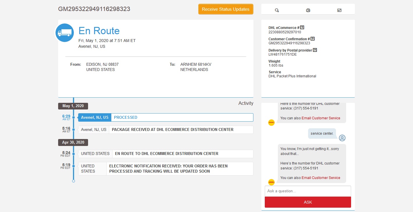Click the top Email Customer Service link
413x212 pixels.
321,118
